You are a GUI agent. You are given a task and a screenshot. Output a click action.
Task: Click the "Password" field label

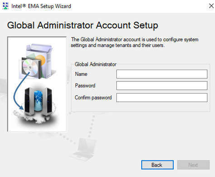[85, 86]
